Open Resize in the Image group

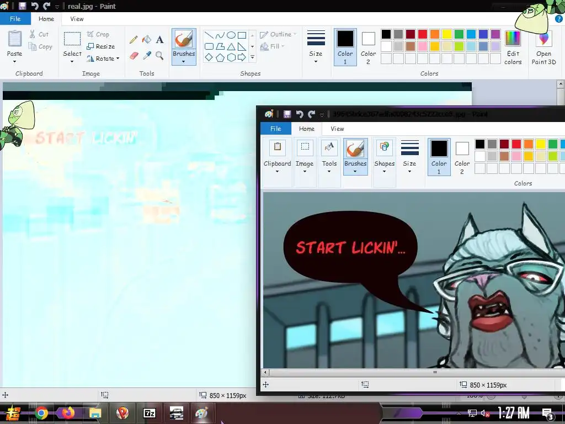(101, 46)
